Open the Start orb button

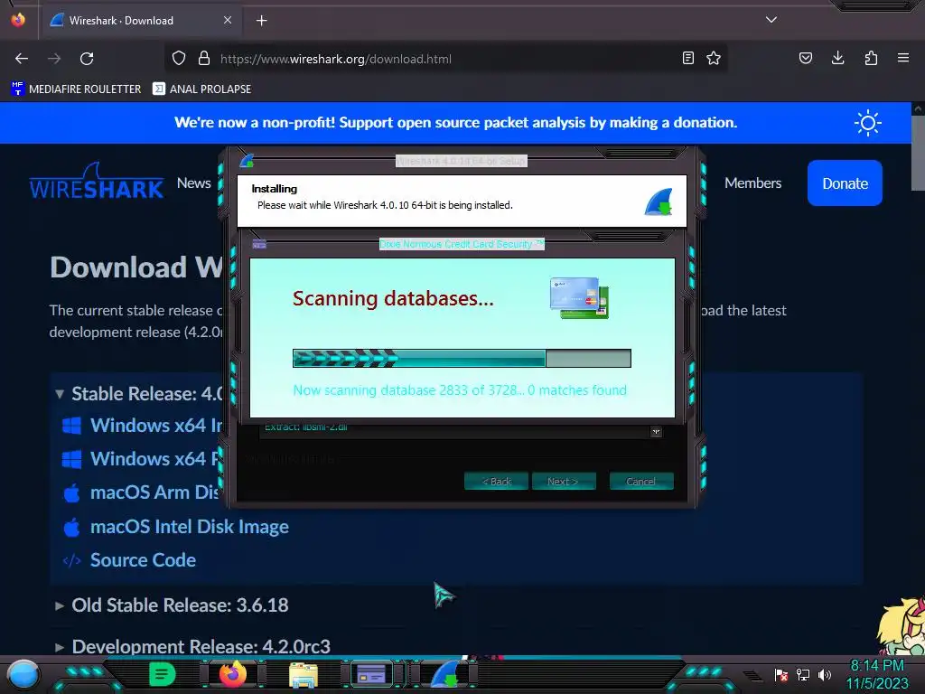point(23,675)
